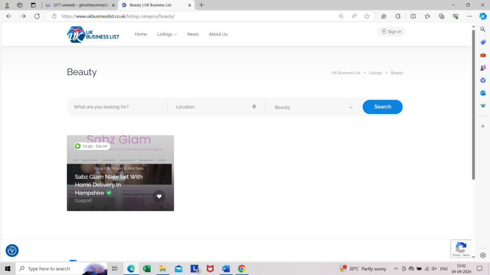This screenshot has width=490, height=275.
Task: Open the accessibility widget icon
Action: coord(12,250)
